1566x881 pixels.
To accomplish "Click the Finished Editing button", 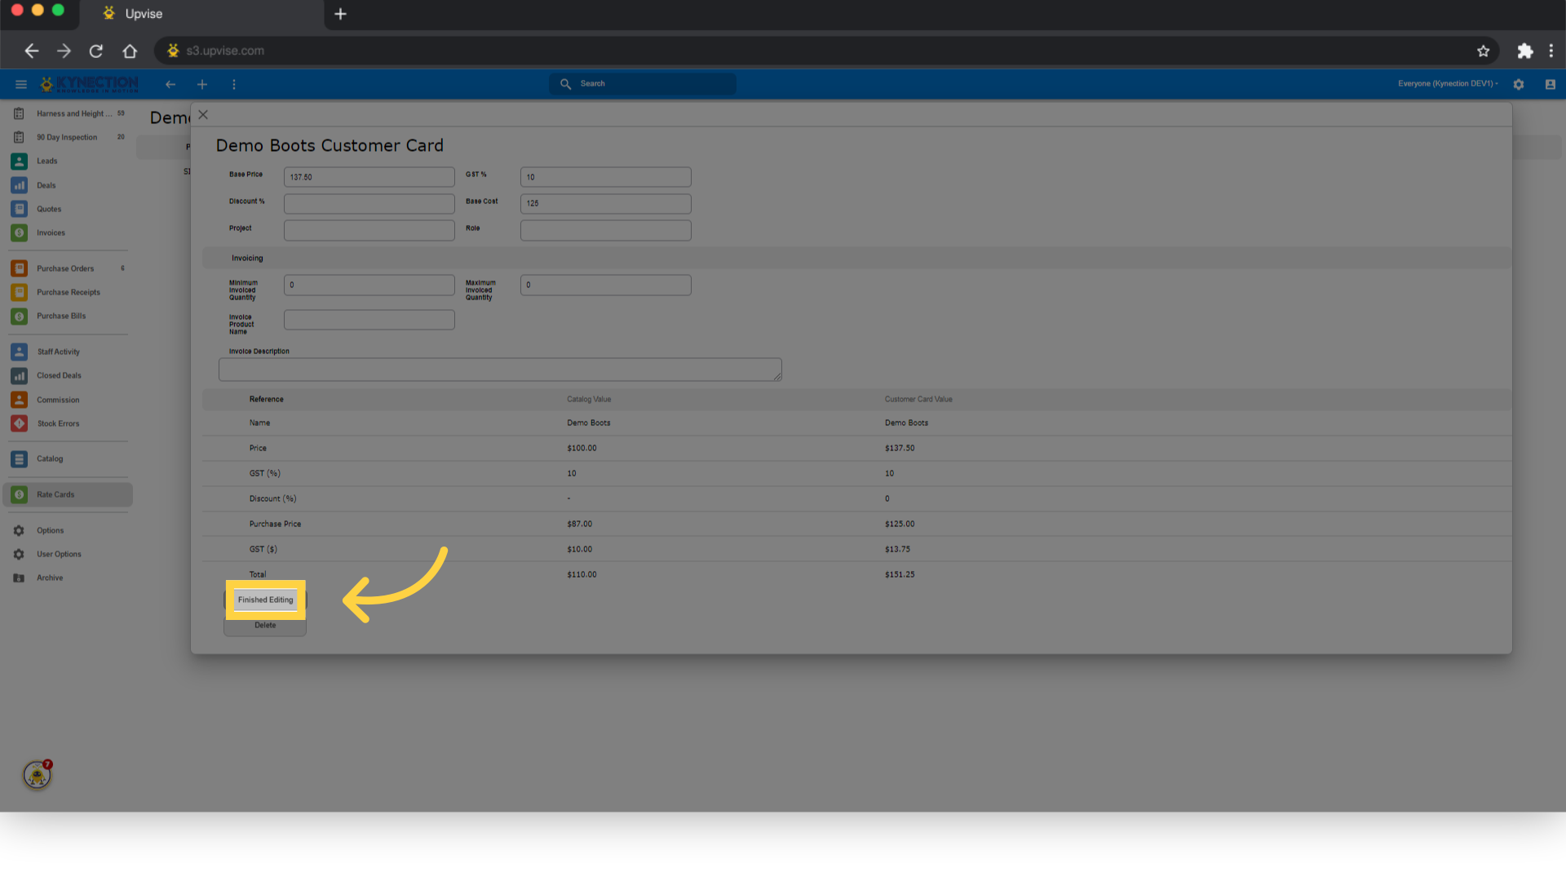I will [x=265, y=600].
